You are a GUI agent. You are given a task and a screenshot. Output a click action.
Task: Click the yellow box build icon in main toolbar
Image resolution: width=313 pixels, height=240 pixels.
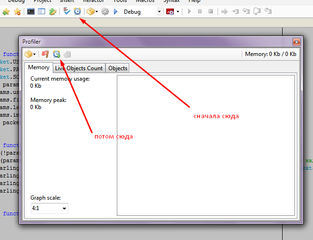pyautogui.click(x=91, y=11)
